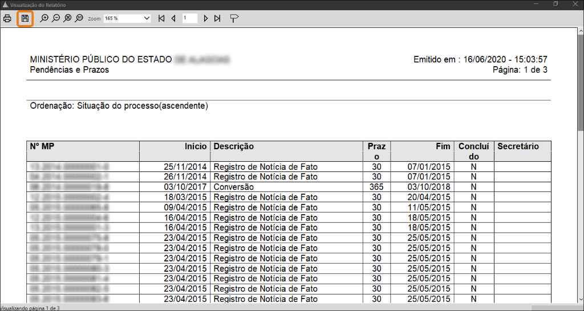Click the page number input field

click(x=189, y=18)
